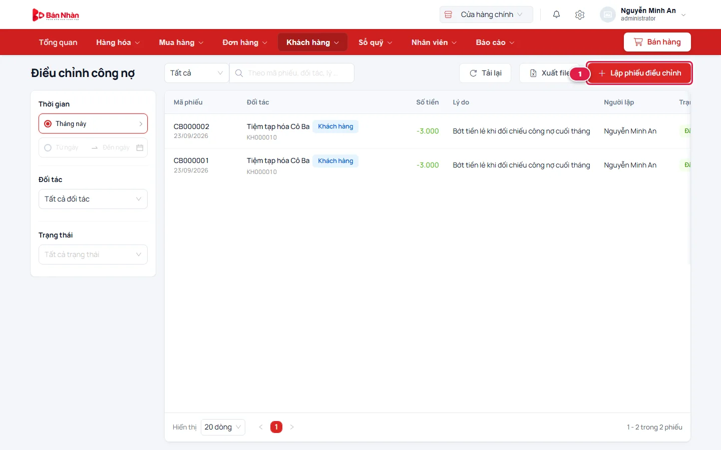Click Lập phiếu điều chỉnh button
The image size is (721, 450).
point(639,73)
